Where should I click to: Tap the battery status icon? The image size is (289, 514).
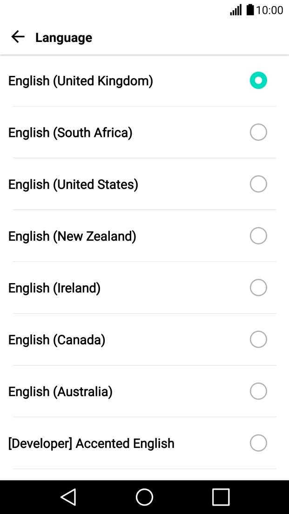(x=249, y=10)
